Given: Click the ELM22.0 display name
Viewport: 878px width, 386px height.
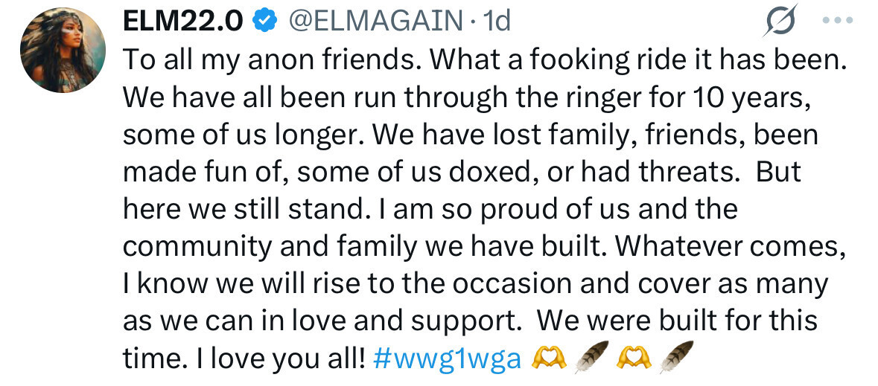Looking at the screenshot, I should pos(182,22).
